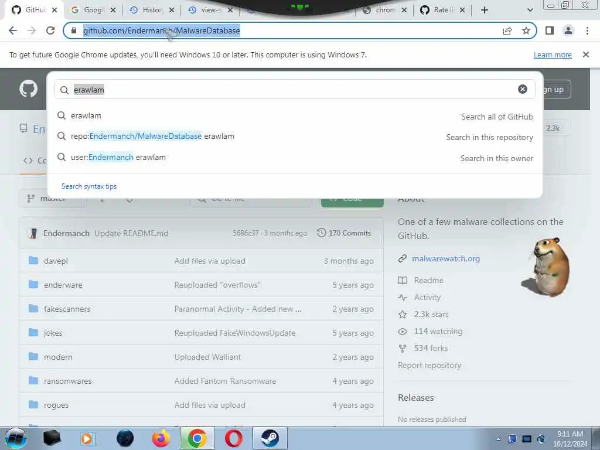
Task: Open the Windows Start menu
Action: point(15,438)
